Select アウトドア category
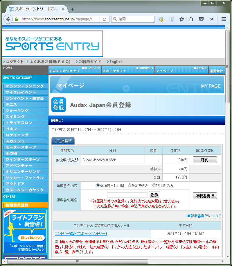Viewport: 232px width, 266px height. click(x=26, y=184)
